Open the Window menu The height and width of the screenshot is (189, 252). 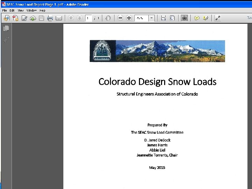[x=31, y=10]
